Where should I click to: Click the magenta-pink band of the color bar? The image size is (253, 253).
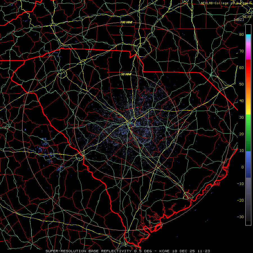coord(248,50)
